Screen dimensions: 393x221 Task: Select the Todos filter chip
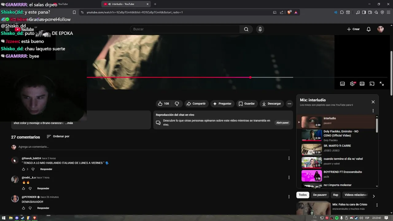click(303, 195)
